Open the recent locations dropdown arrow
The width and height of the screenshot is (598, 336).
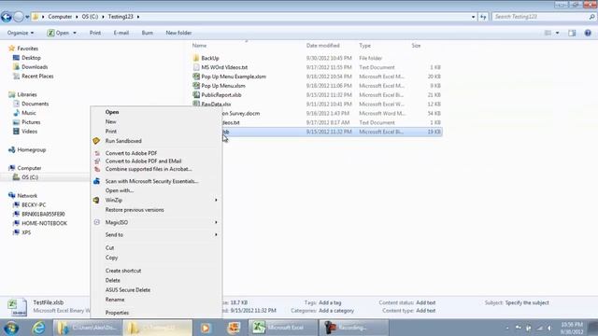click(x=27, y=17)
